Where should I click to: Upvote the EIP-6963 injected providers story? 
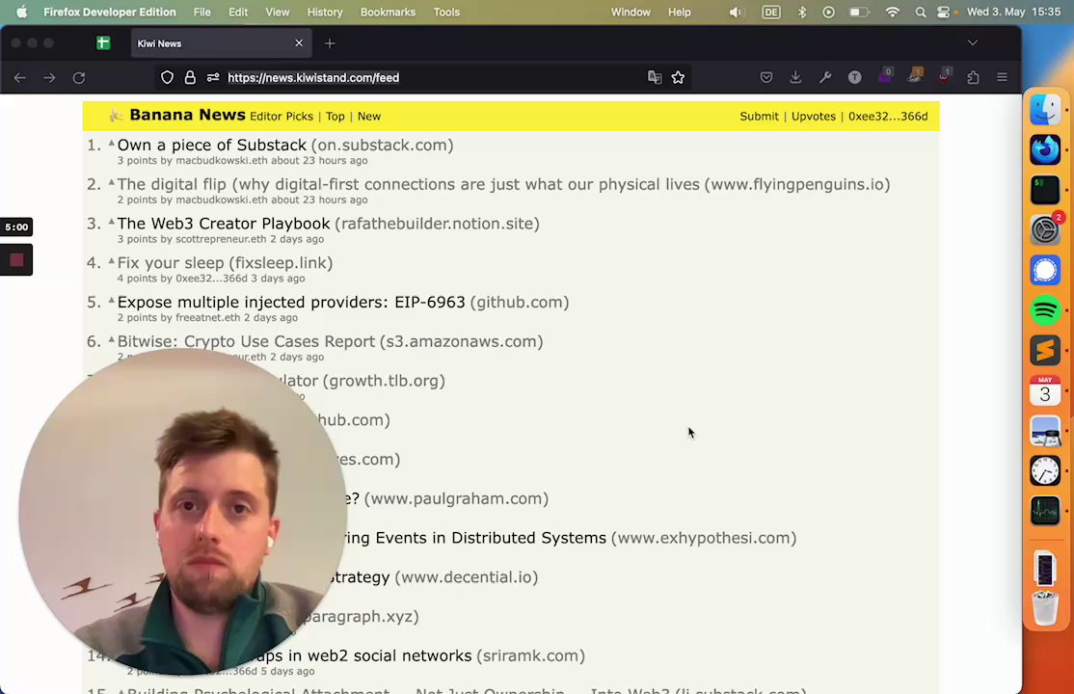[111, 300]
